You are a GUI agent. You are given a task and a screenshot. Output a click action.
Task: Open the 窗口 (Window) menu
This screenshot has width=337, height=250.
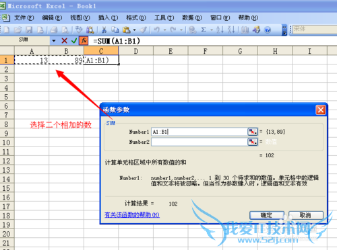coord(220,17)
